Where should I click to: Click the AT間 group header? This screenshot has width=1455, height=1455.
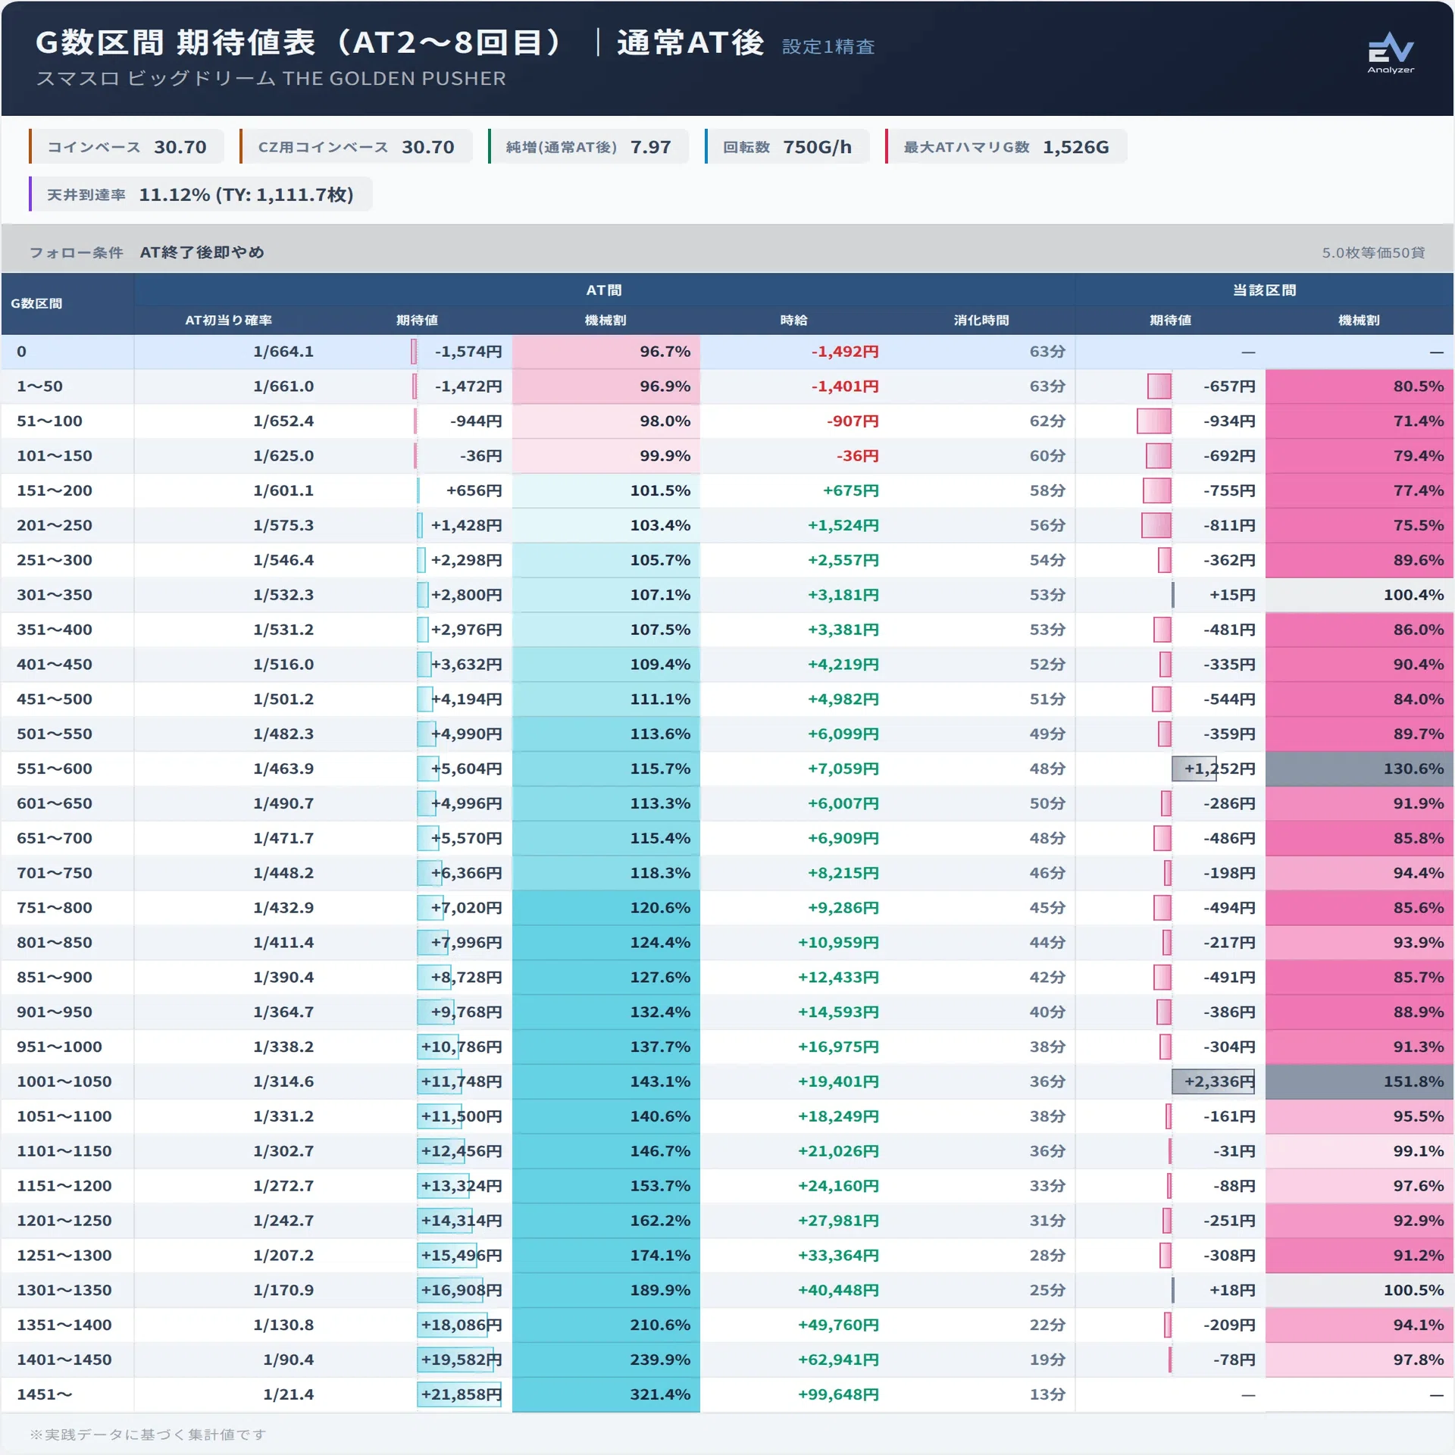click(604, 290)
